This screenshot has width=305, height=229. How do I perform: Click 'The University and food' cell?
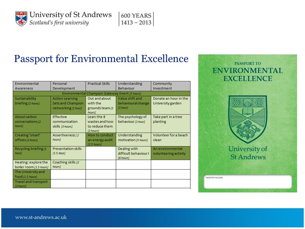tap(32, 174)
